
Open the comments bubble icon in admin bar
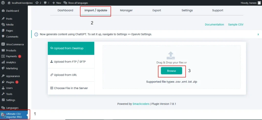coord(45,3)
